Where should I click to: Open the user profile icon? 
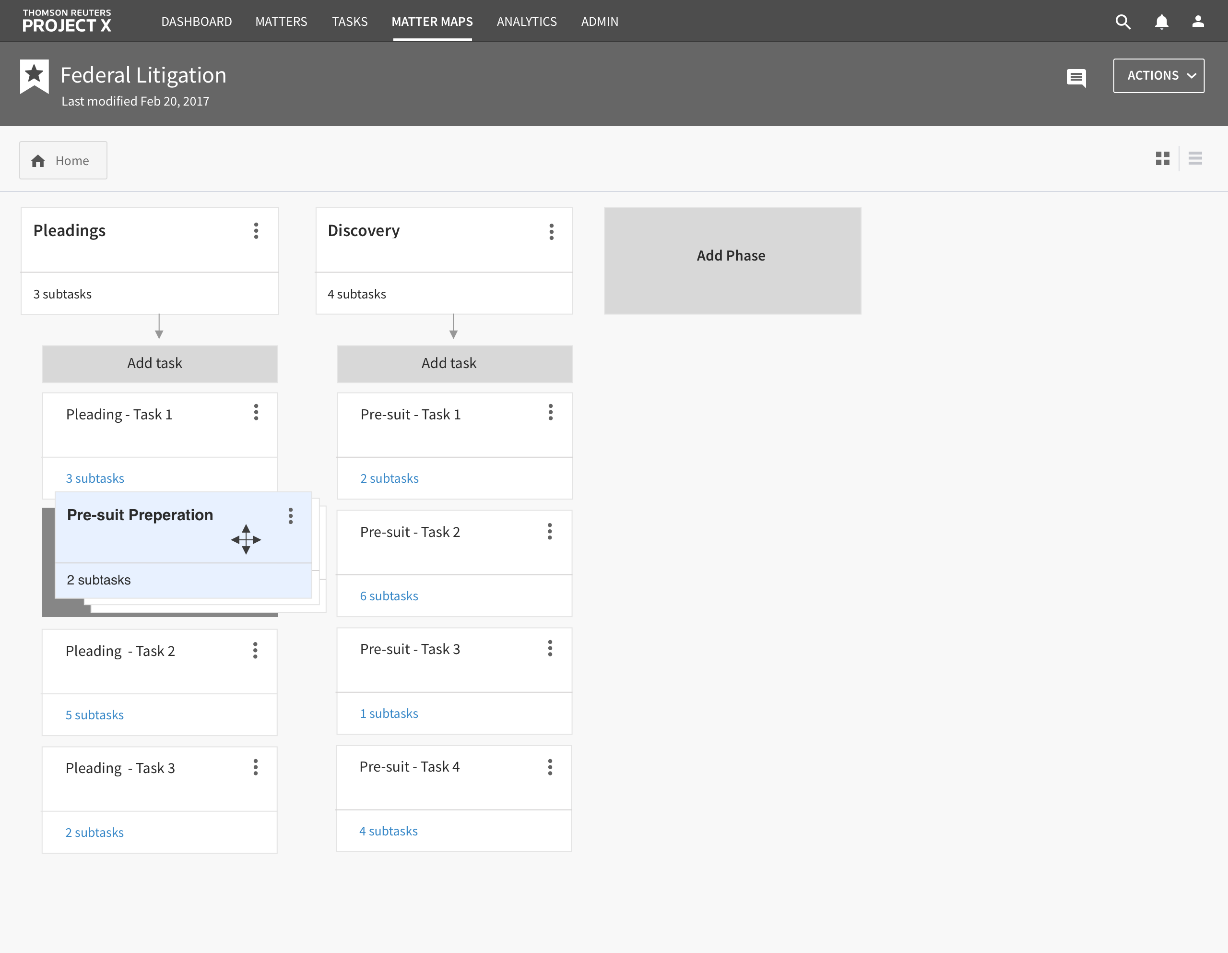point(1198,22)
